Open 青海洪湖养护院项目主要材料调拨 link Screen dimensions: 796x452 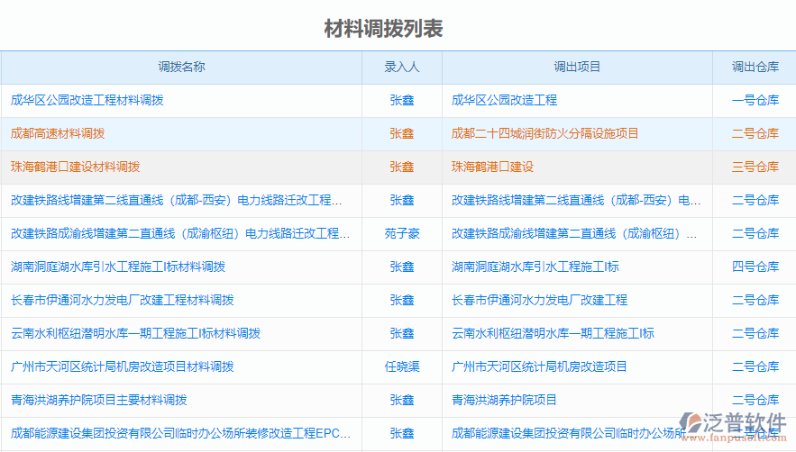(x=99, y=400)
